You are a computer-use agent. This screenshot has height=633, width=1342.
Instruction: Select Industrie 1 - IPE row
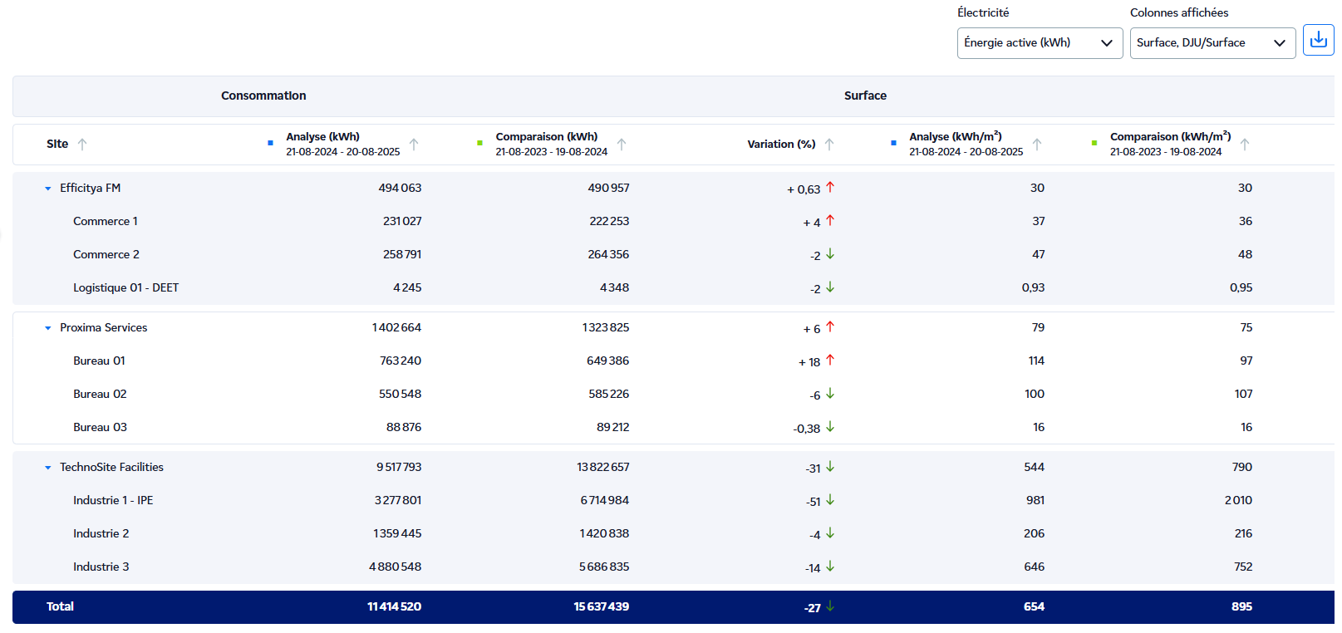click(x=113, y=501)
